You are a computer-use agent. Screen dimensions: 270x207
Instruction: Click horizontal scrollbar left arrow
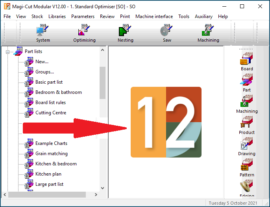pos(5,195)
